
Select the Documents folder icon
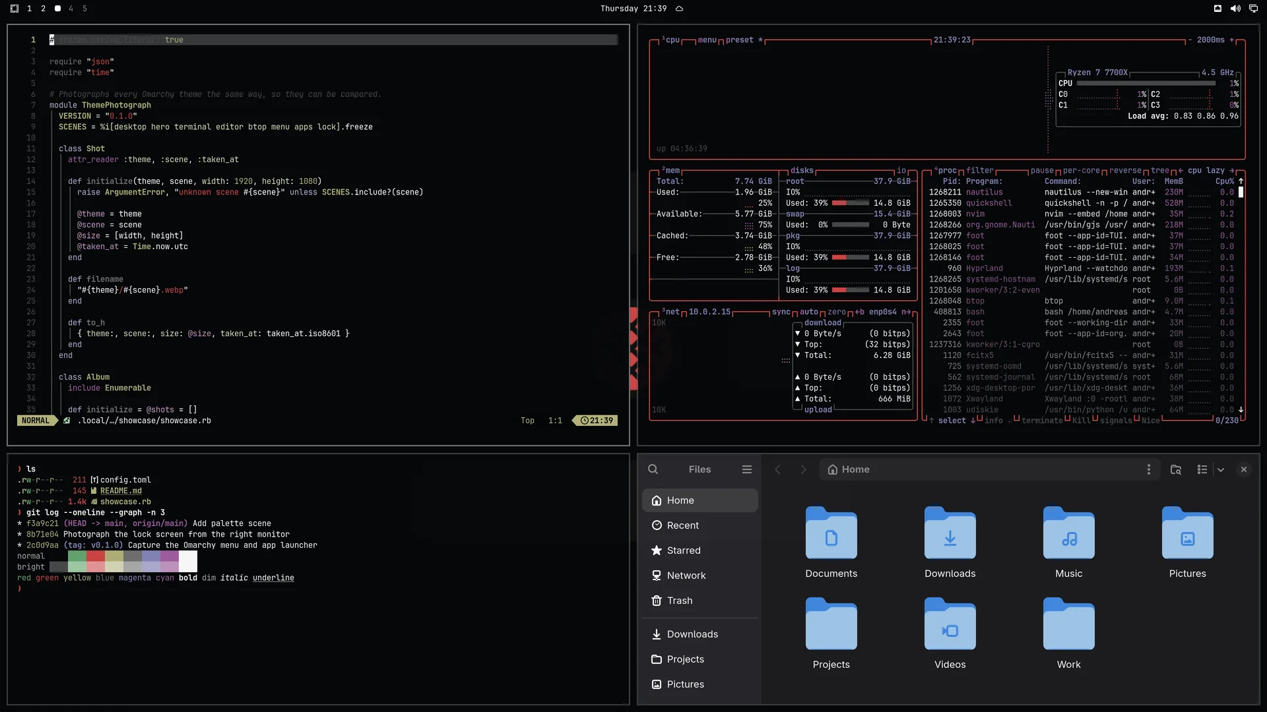tap(831, 533)
